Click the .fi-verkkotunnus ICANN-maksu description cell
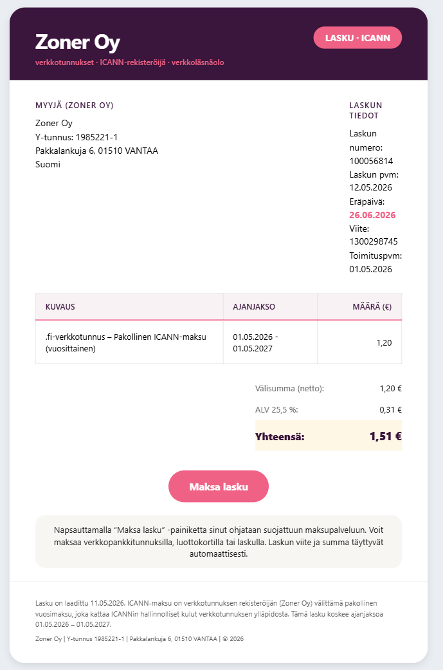 [x=129, y=342]
